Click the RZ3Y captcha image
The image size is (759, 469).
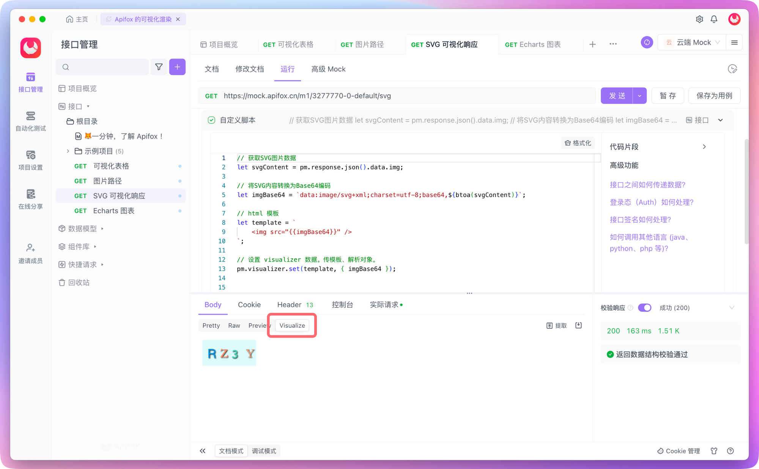pos(229,353)
